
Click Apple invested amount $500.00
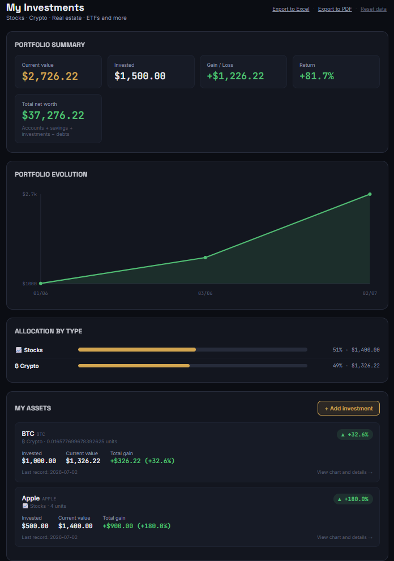35,526
